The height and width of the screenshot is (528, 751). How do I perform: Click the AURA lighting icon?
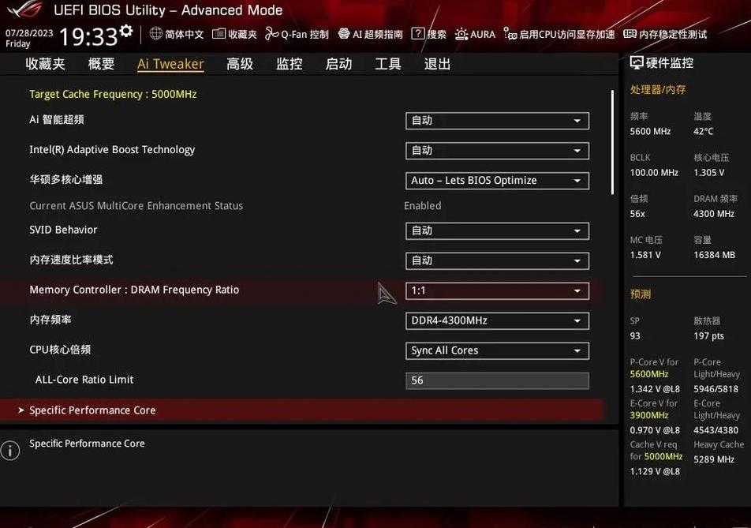[461, 34]
